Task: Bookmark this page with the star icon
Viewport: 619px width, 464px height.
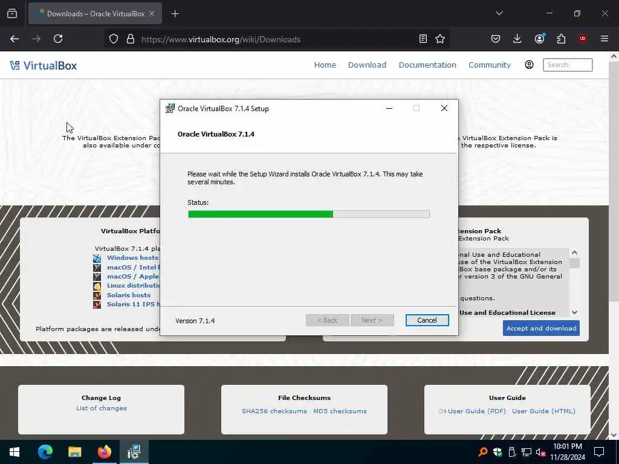Action: tap(440, 39)
